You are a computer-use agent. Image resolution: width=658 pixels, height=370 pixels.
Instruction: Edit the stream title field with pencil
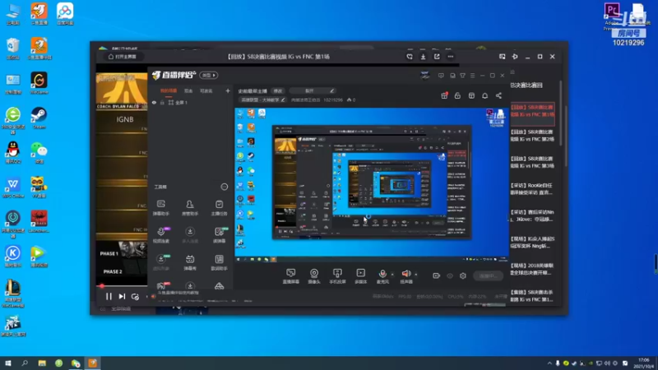[x=313, y=90]
